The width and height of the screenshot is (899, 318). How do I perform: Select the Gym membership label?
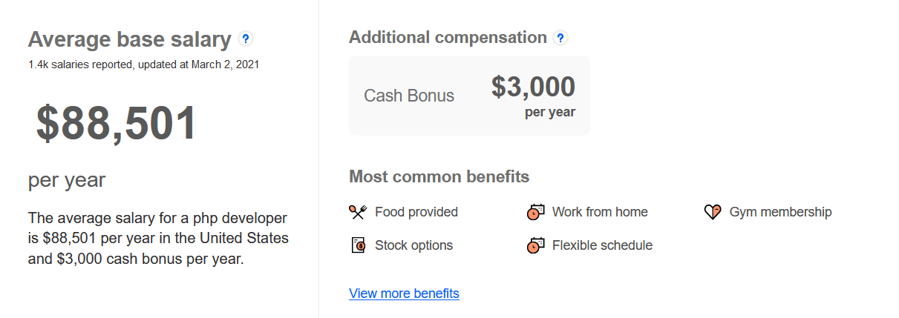780,212
